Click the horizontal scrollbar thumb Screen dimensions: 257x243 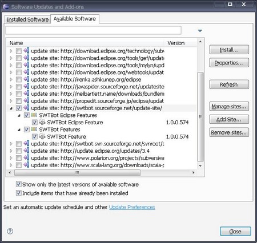[x=77, y=172]
